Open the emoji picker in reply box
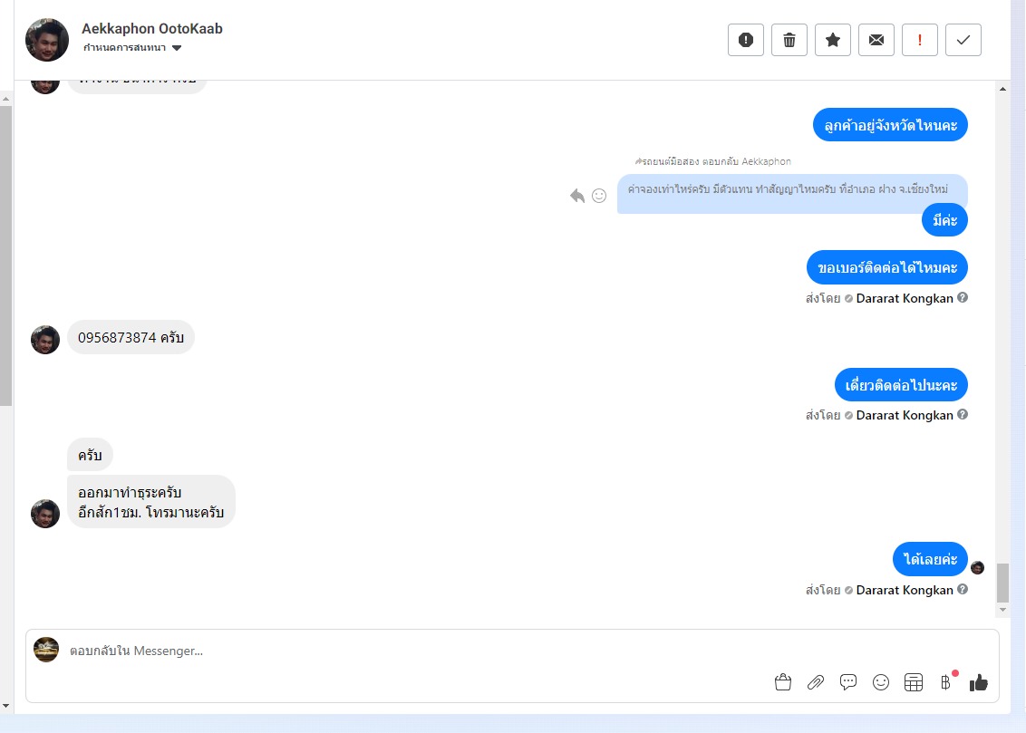1026x733 pixels. click(x=881, y=682)
